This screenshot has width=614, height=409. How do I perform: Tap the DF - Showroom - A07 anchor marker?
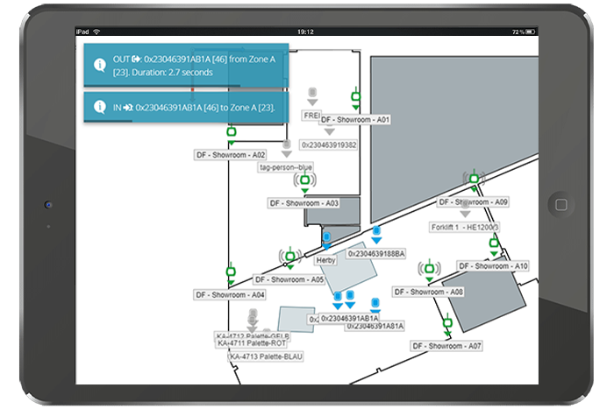pyautogui.click(x=447, y=323)
